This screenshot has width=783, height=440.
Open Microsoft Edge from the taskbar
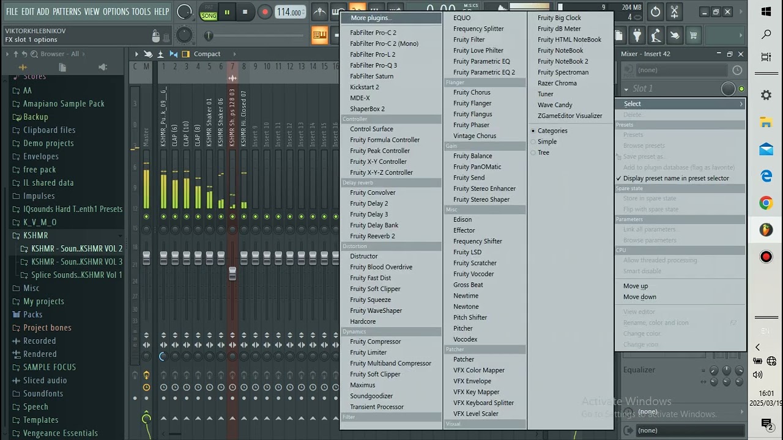click(x=766, y=176)
